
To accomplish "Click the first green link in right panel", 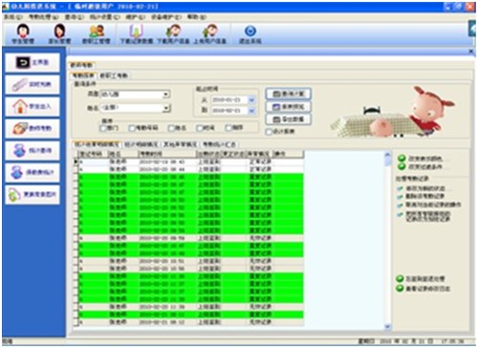I will pyautogui.click(x=421, y=158).
